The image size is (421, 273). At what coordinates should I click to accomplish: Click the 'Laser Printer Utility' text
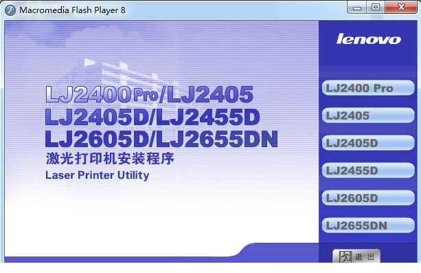(x=98, y=175)
